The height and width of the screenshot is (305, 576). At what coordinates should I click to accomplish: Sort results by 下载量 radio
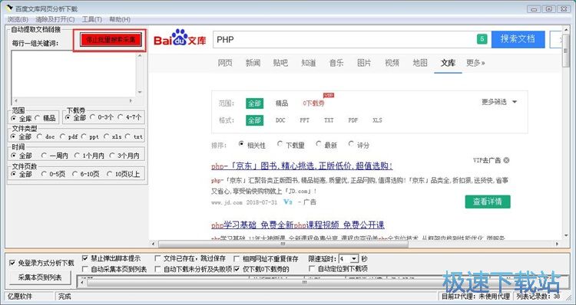290,145
